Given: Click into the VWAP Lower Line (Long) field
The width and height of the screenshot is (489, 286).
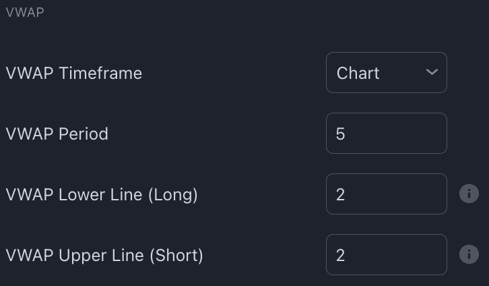Looking at the screenshot, I should tap(386, 194).
